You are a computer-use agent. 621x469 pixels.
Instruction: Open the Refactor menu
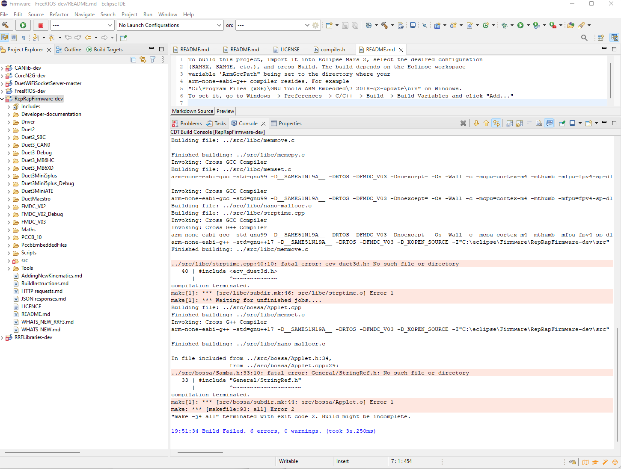pyautogui.click(x=59, y=15)
